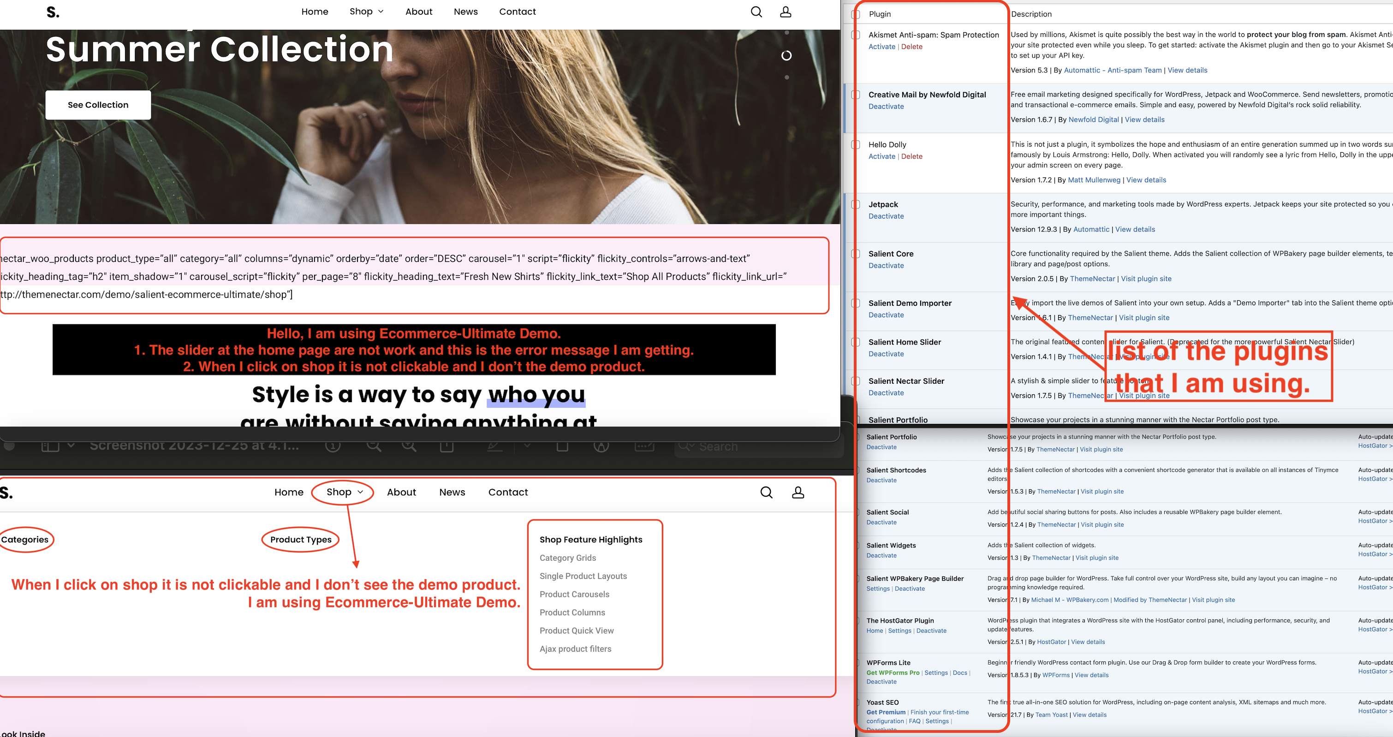Screen dimensions: 1393x737
Task: Deactivate the Jetpack plugin
Action: [886, 216]
